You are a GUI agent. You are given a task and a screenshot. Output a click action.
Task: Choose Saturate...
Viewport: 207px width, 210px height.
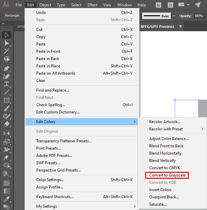point(158,204)
